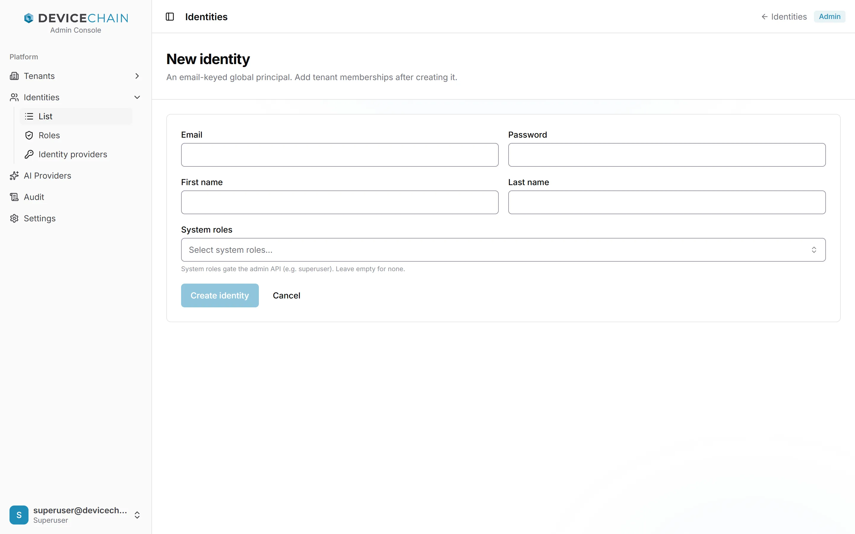
Task: Expand the Tenants chevron
Action: point(137,76)
